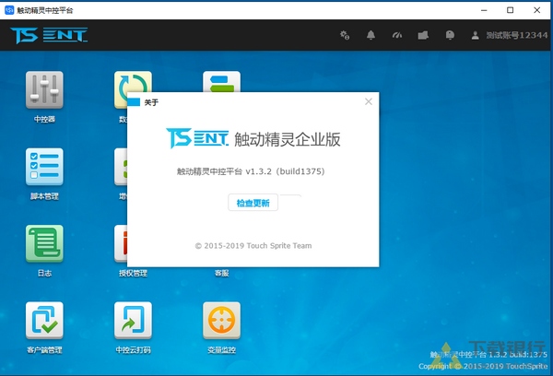Click the speedometer gauge icon in header
Viewport: 553px width, 376px height.
[x=397, y=35]
